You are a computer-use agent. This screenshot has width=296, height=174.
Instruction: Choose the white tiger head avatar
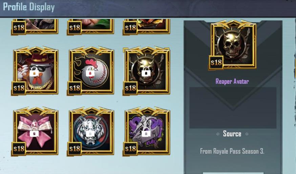click(91, 132)
